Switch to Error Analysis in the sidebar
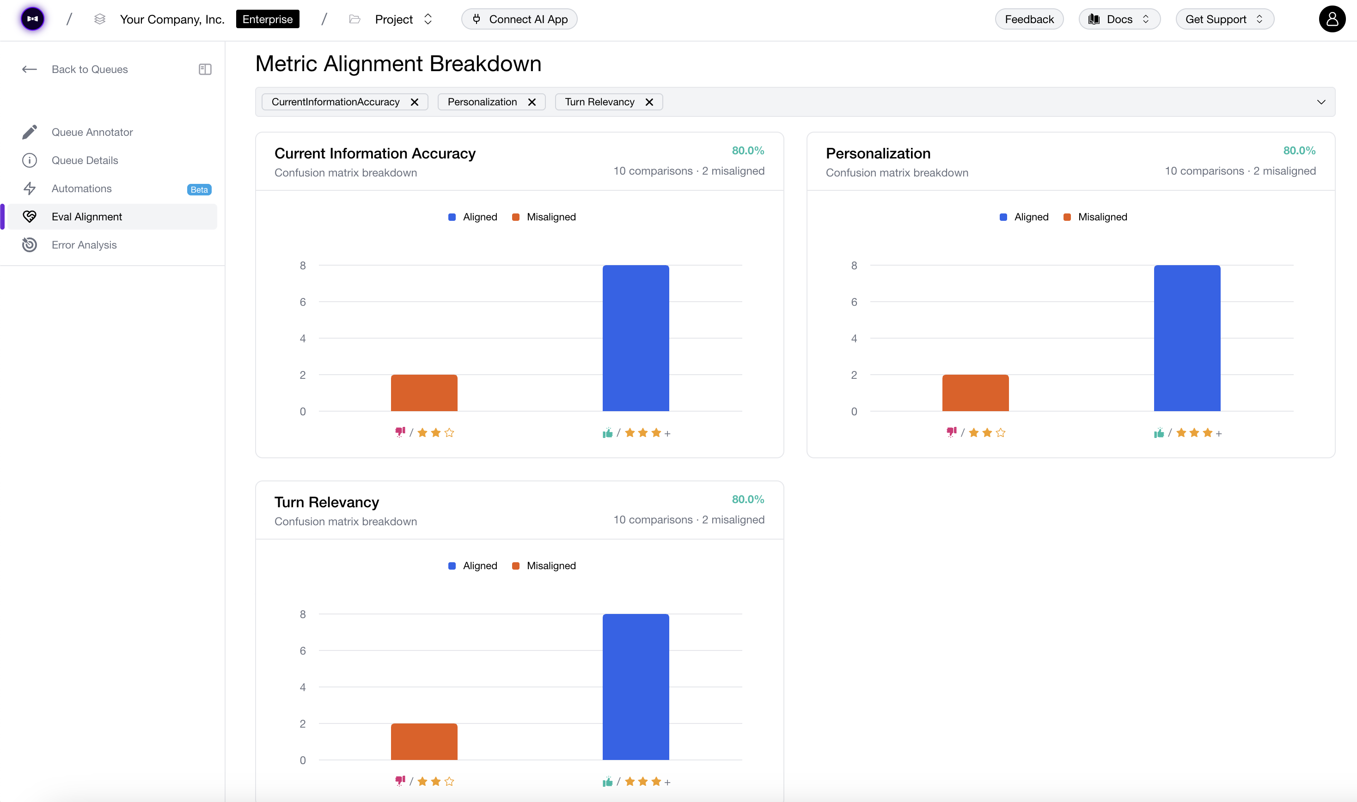 (84, 245)
